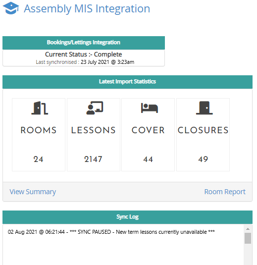Viewport: 257px width, 265px height.
Task: Click the Lessons teacher whiteboard icon
Action: (95, 108)
